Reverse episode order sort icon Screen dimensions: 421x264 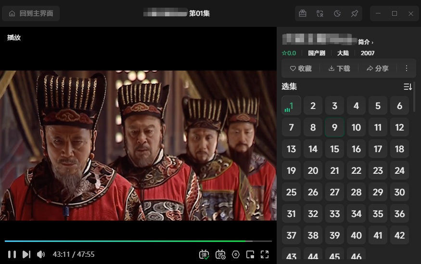[x=408, y=87]
